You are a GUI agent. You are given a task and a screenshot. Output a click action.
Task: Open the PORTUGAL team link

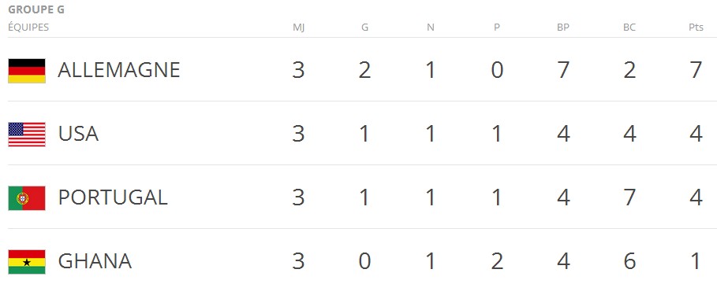pyautogui.click(x=113, y=197)
